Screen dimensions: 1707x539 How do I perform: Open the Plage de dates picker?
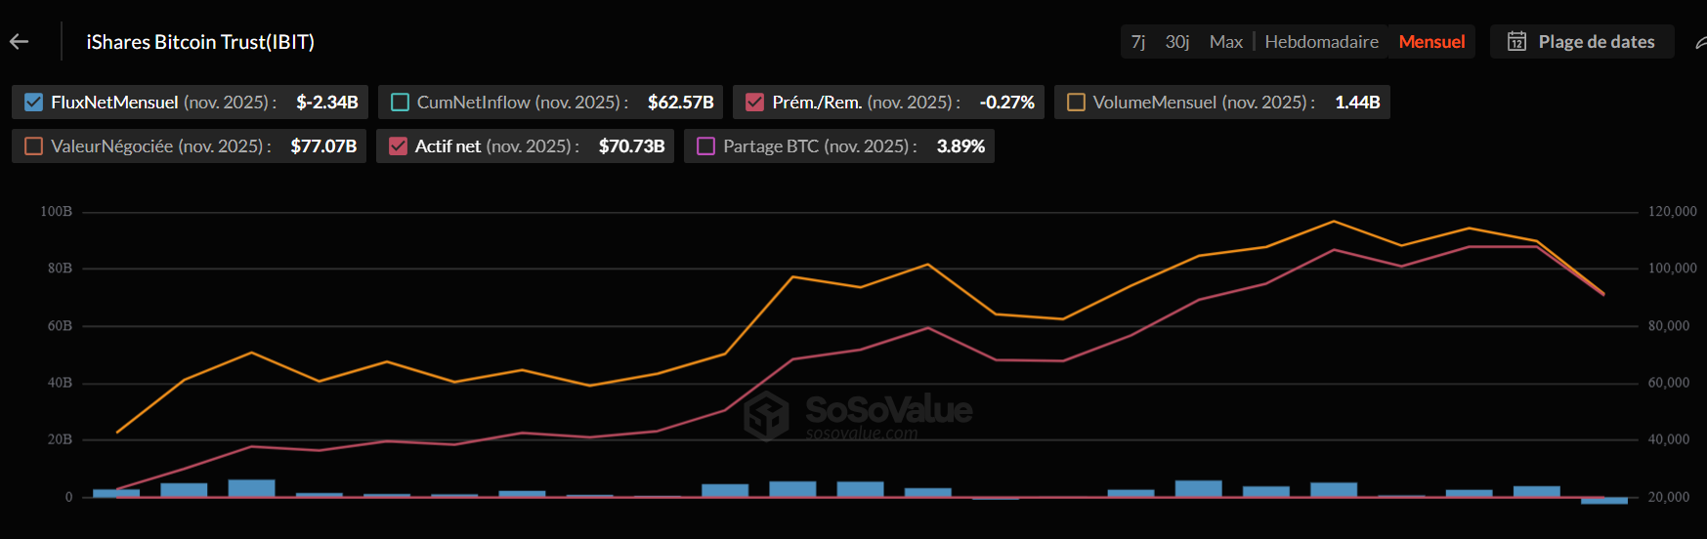pyautogui.click(x=1582, y=41)
